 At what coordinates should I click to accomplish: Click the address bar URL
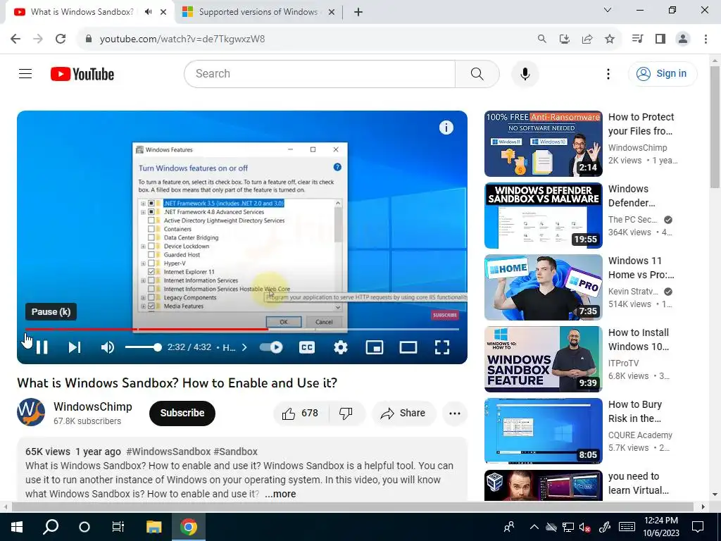[182, 39]
